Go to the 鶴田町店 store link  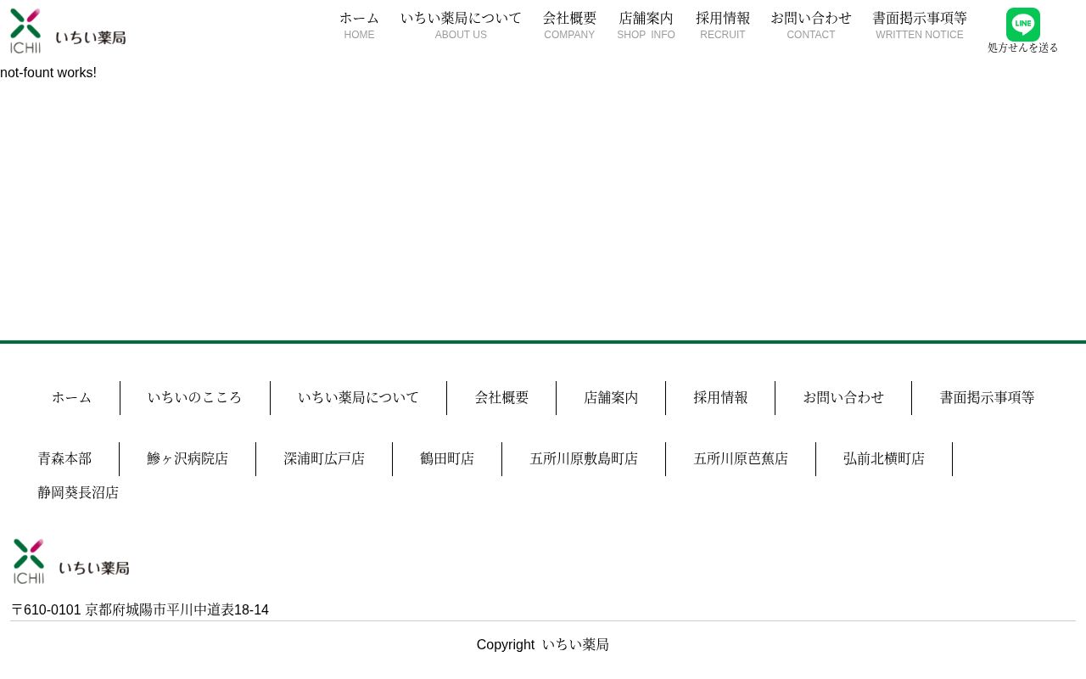pyautogui.click(x=447, y=459)
